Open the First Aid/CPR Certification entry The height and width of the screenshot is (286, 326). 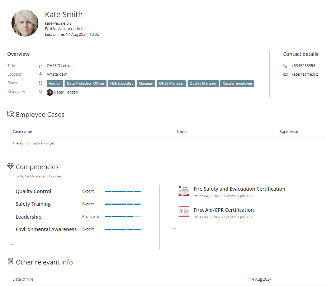pyautogui.click(x=223, y=210)
